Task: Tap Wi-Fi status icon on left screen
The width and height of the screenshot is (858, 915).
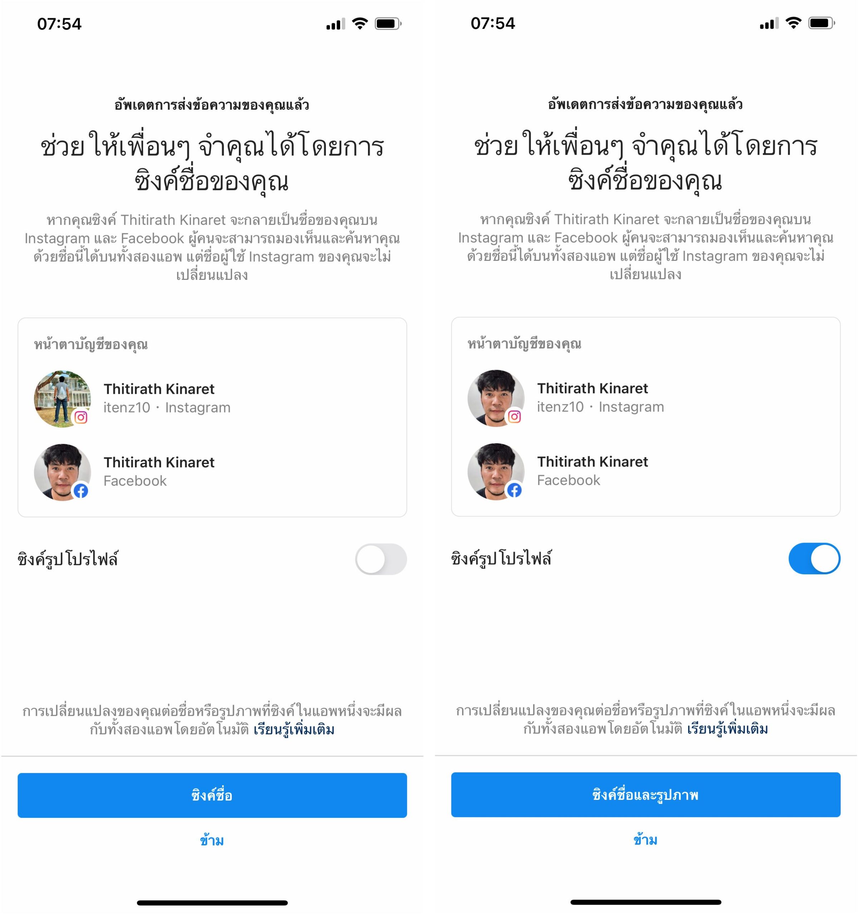Action: coord(360,24)
